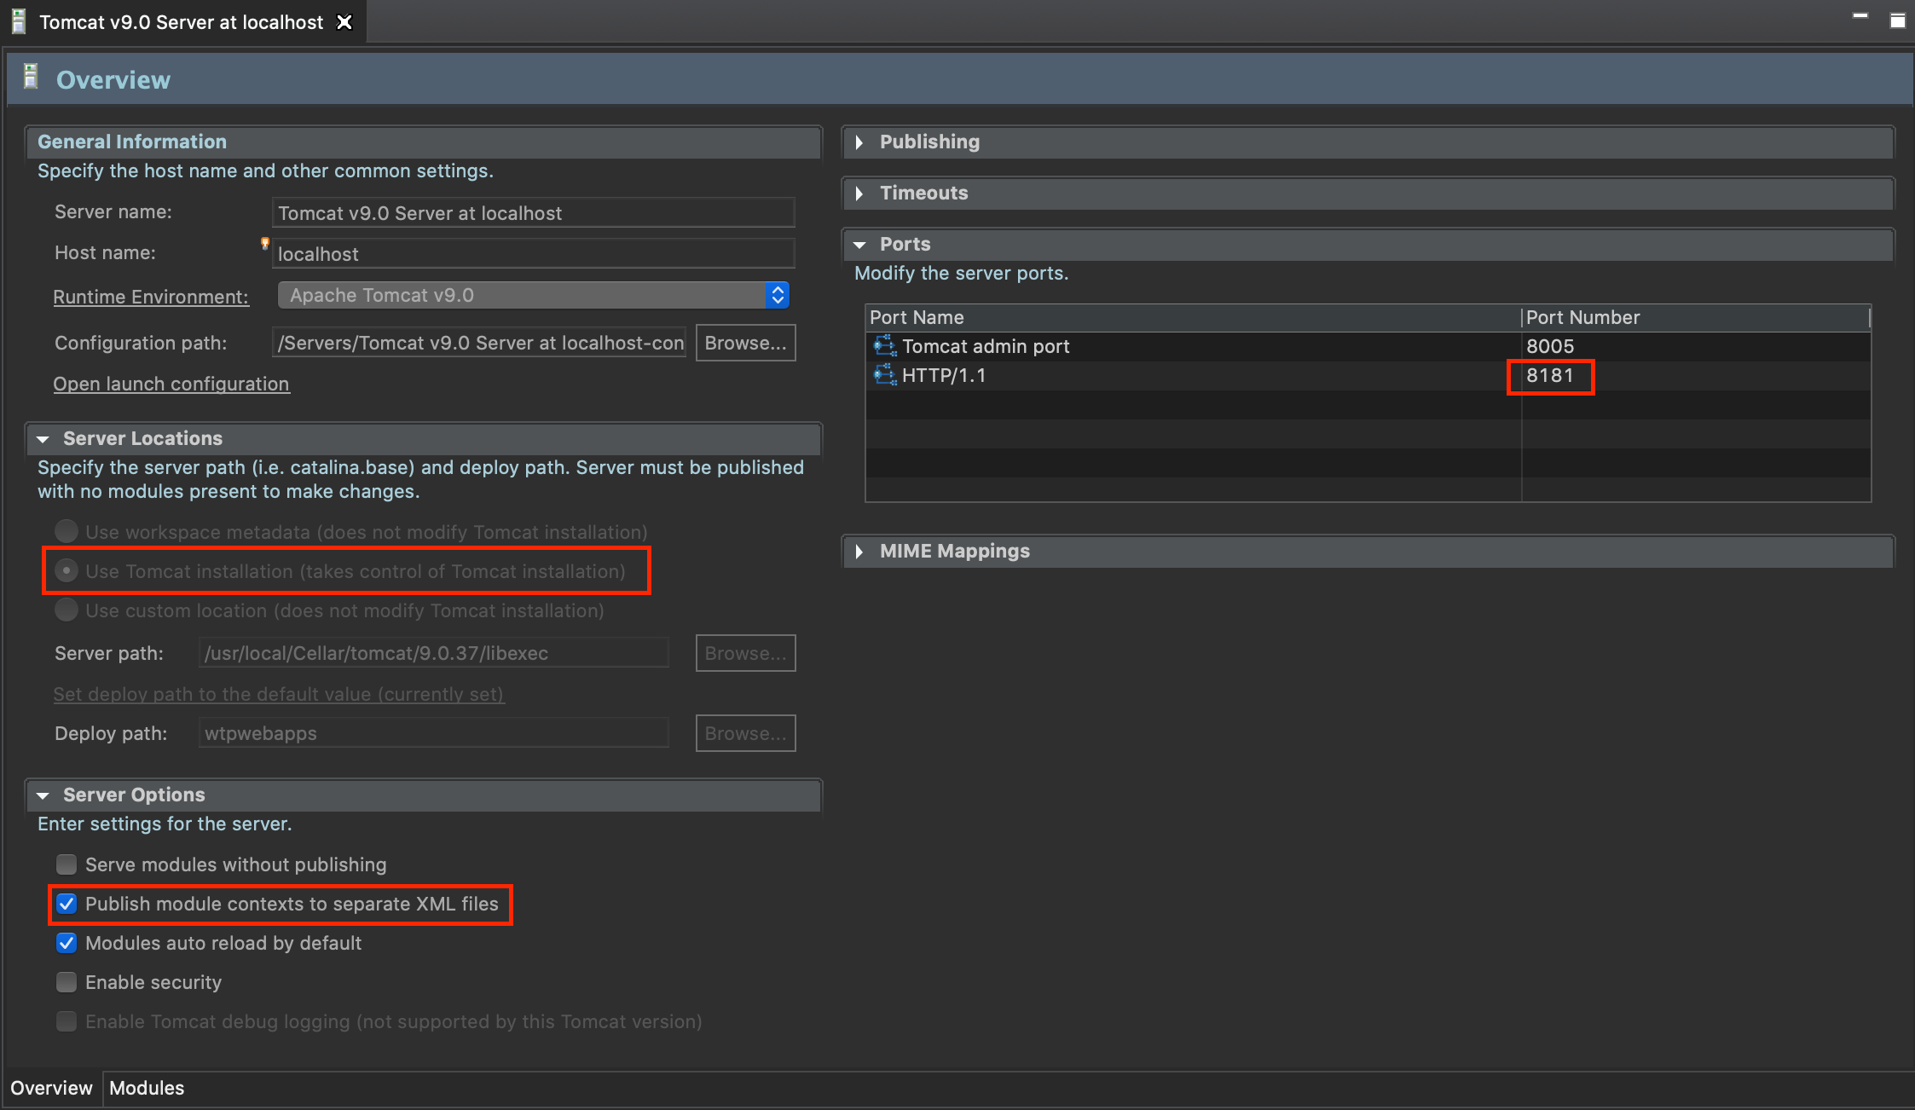The image size is (1915, 1110).
Task: Close the Tomcat v9.0 Server tab
Action: coord(344,22)
